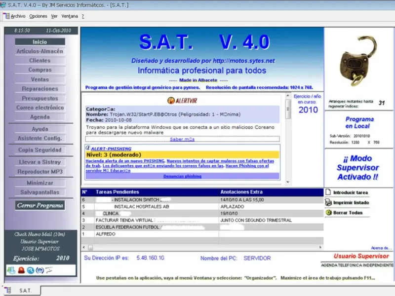This screenshot has height=296, width=395.
Task: Click the task list scroll left arrow
Action: [83, 248]
